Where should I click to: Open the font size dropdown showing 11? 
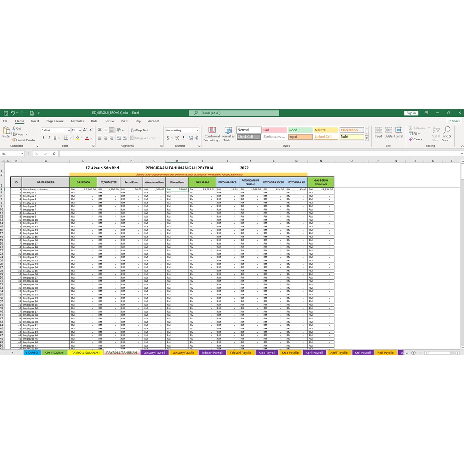click(80, 130)
